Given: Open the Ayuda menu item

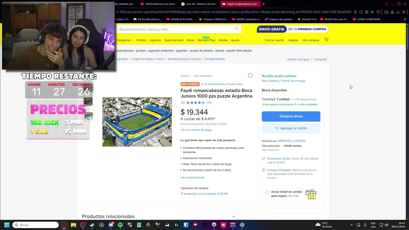Looking at the screenshot, I should [x=235, y=40].
